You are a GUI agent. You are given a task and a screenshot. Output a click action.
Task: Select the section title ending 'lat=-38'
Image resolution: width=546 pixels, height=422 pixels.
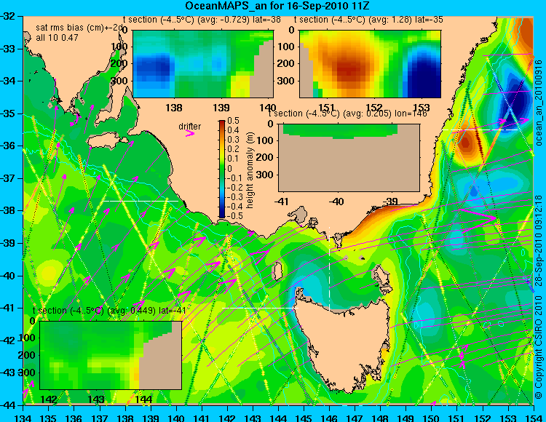click(202, 20)
